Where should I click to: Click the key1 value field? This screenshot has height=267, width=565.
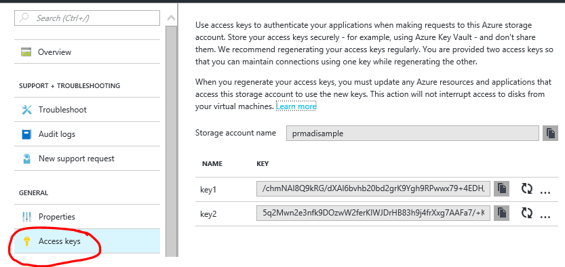tap(373, 189)
